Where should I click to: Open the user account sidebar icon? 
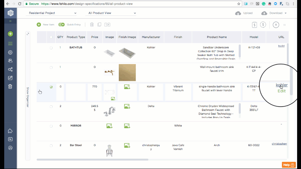pyautogui.click(x=10, y=148)
